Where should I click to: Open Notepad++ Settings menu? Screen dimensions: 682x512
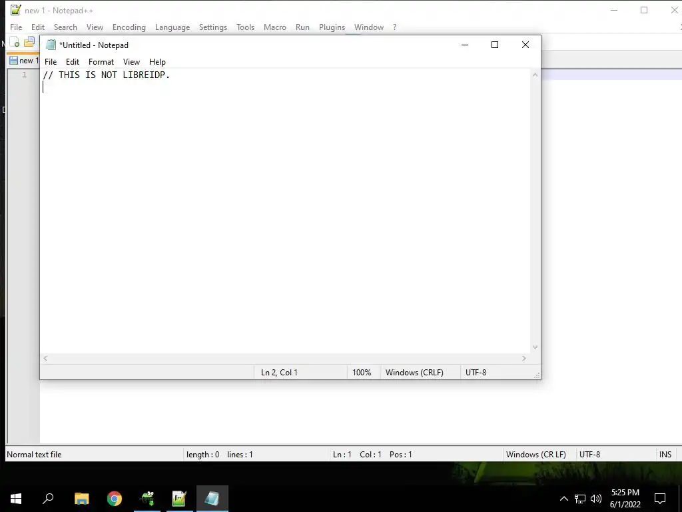(x=212, y=27)
